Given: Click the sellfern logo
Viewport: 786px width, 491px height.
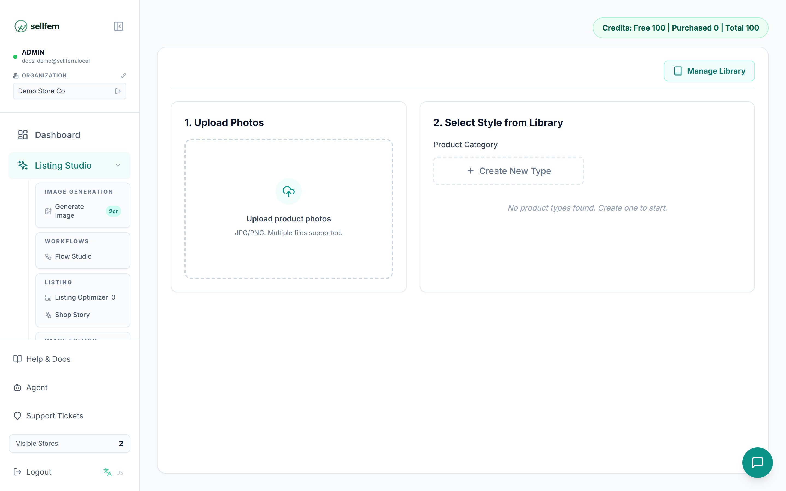Looking at the screenshot, I should coord(37,26).
